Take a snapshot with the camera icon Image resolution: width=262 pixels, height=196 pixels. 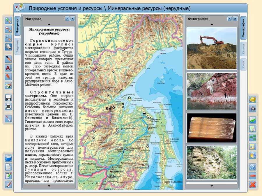point(253,108)
